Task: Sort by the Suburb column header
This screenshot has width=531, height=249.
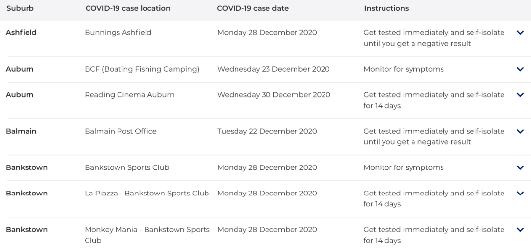Action: [20, 8]
